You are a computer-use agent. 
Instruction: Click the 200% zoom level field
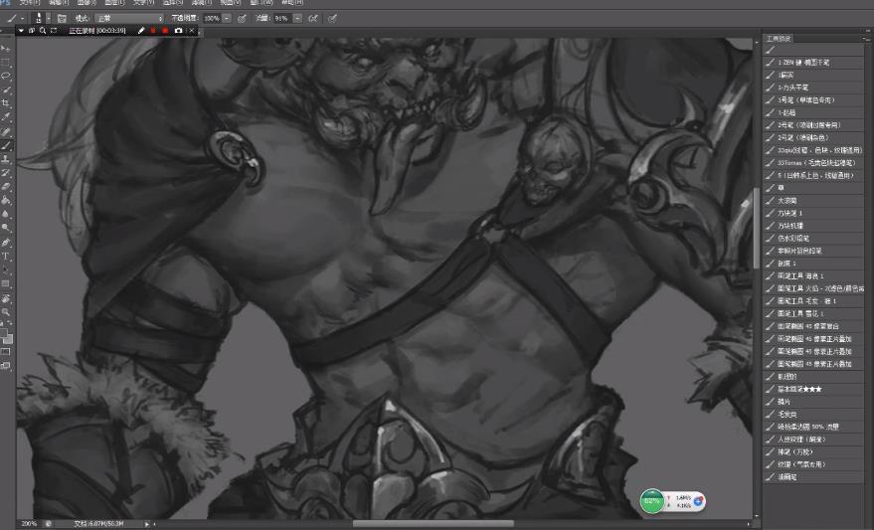(x=29, y=524)
